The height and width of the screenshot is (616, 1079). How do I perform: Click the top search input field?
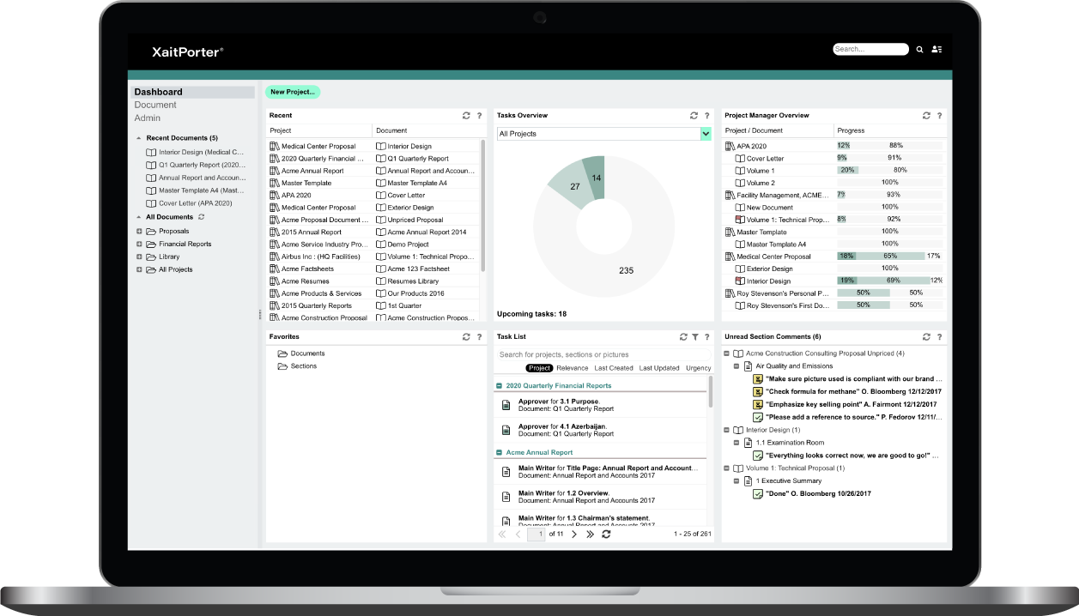870,50
